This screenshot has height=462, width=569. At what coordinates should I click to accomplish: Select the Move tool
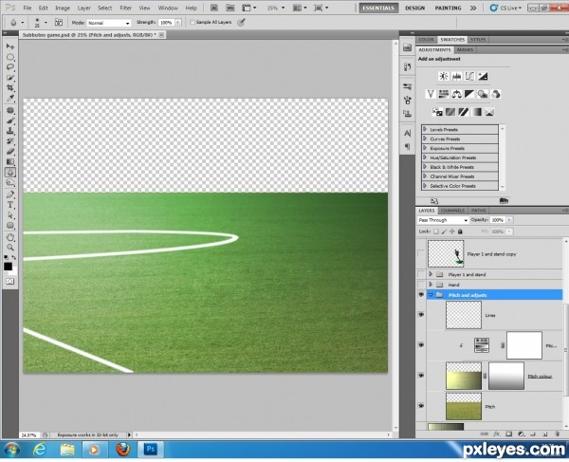pyautogui.click(x=10, y=46)
